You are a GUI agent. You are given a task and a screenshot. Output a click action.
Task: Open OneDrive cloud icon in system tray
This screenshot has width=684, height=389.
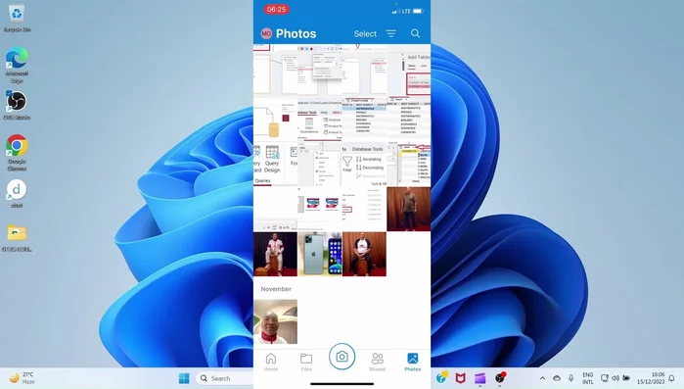pyautogui.click(x=557, y=378)
